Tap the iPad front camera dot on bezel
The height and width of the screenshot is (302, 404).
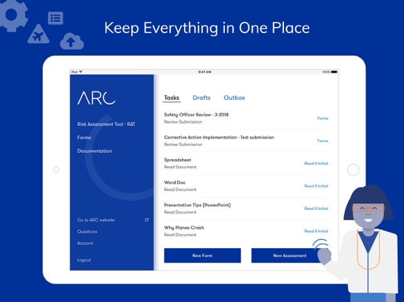56,170
